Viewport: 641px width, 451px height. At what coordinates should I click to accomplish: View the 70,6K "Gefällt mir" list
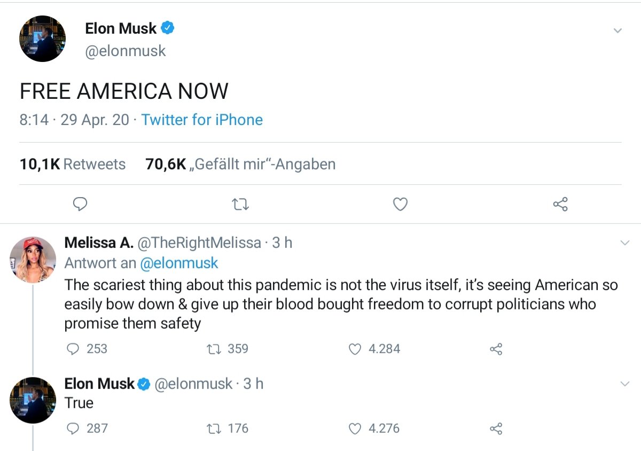(x=240, y=164)
